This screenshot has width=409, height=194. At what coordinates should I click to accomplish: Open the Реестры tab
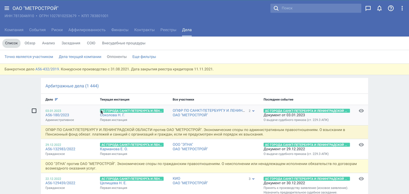pyautogui.click(x=168, y=30)
